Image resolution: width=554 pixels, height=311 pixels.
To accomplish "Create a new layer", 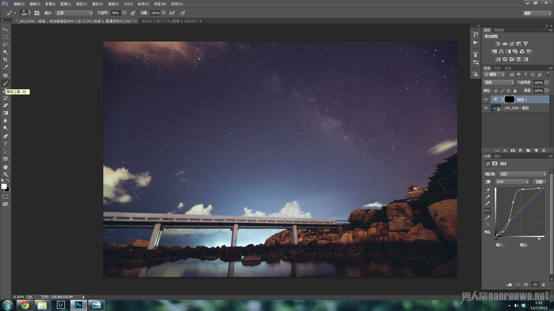I will (536, 151).
